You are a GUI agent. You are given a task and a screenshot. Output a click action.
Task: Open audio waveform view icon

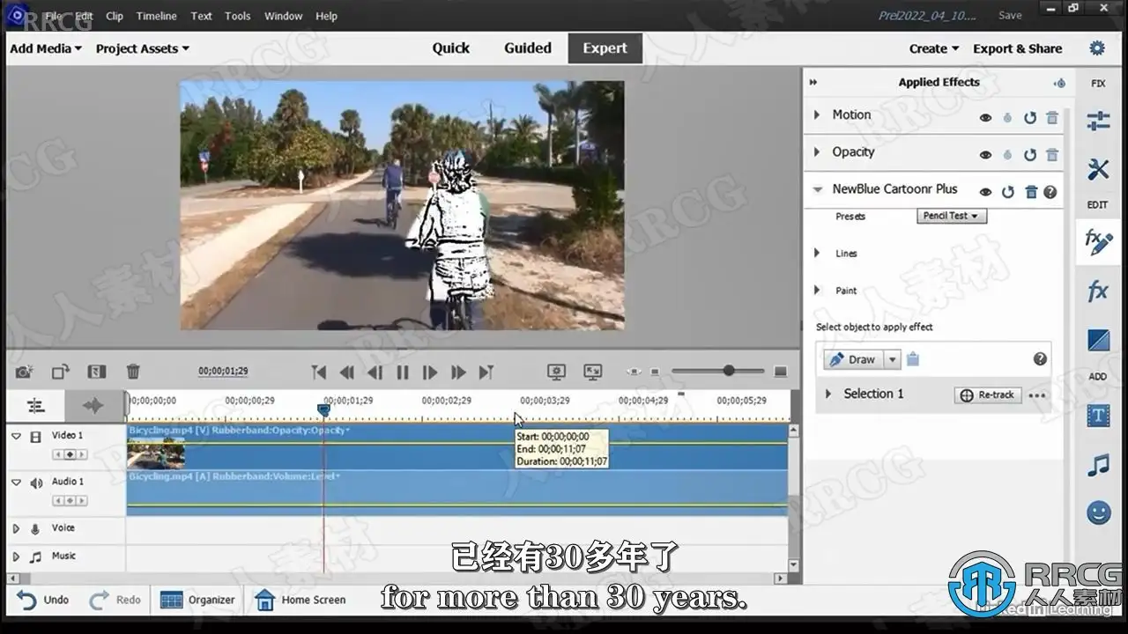93,406
